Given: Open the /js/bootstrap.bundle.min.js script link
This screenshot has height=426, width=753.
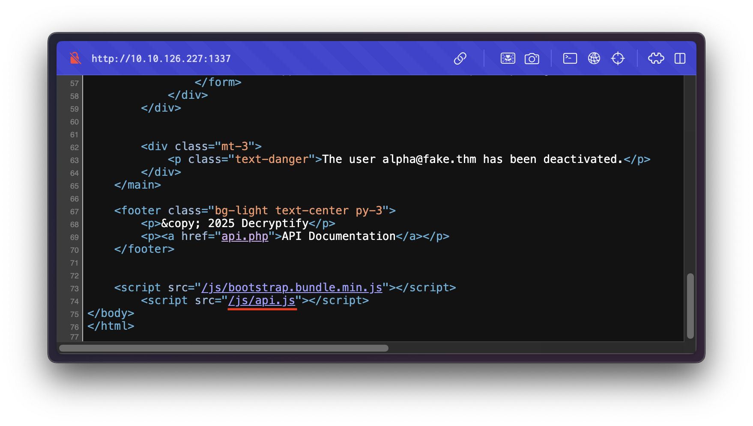Looking at the screenshot, I should [292, 287].
